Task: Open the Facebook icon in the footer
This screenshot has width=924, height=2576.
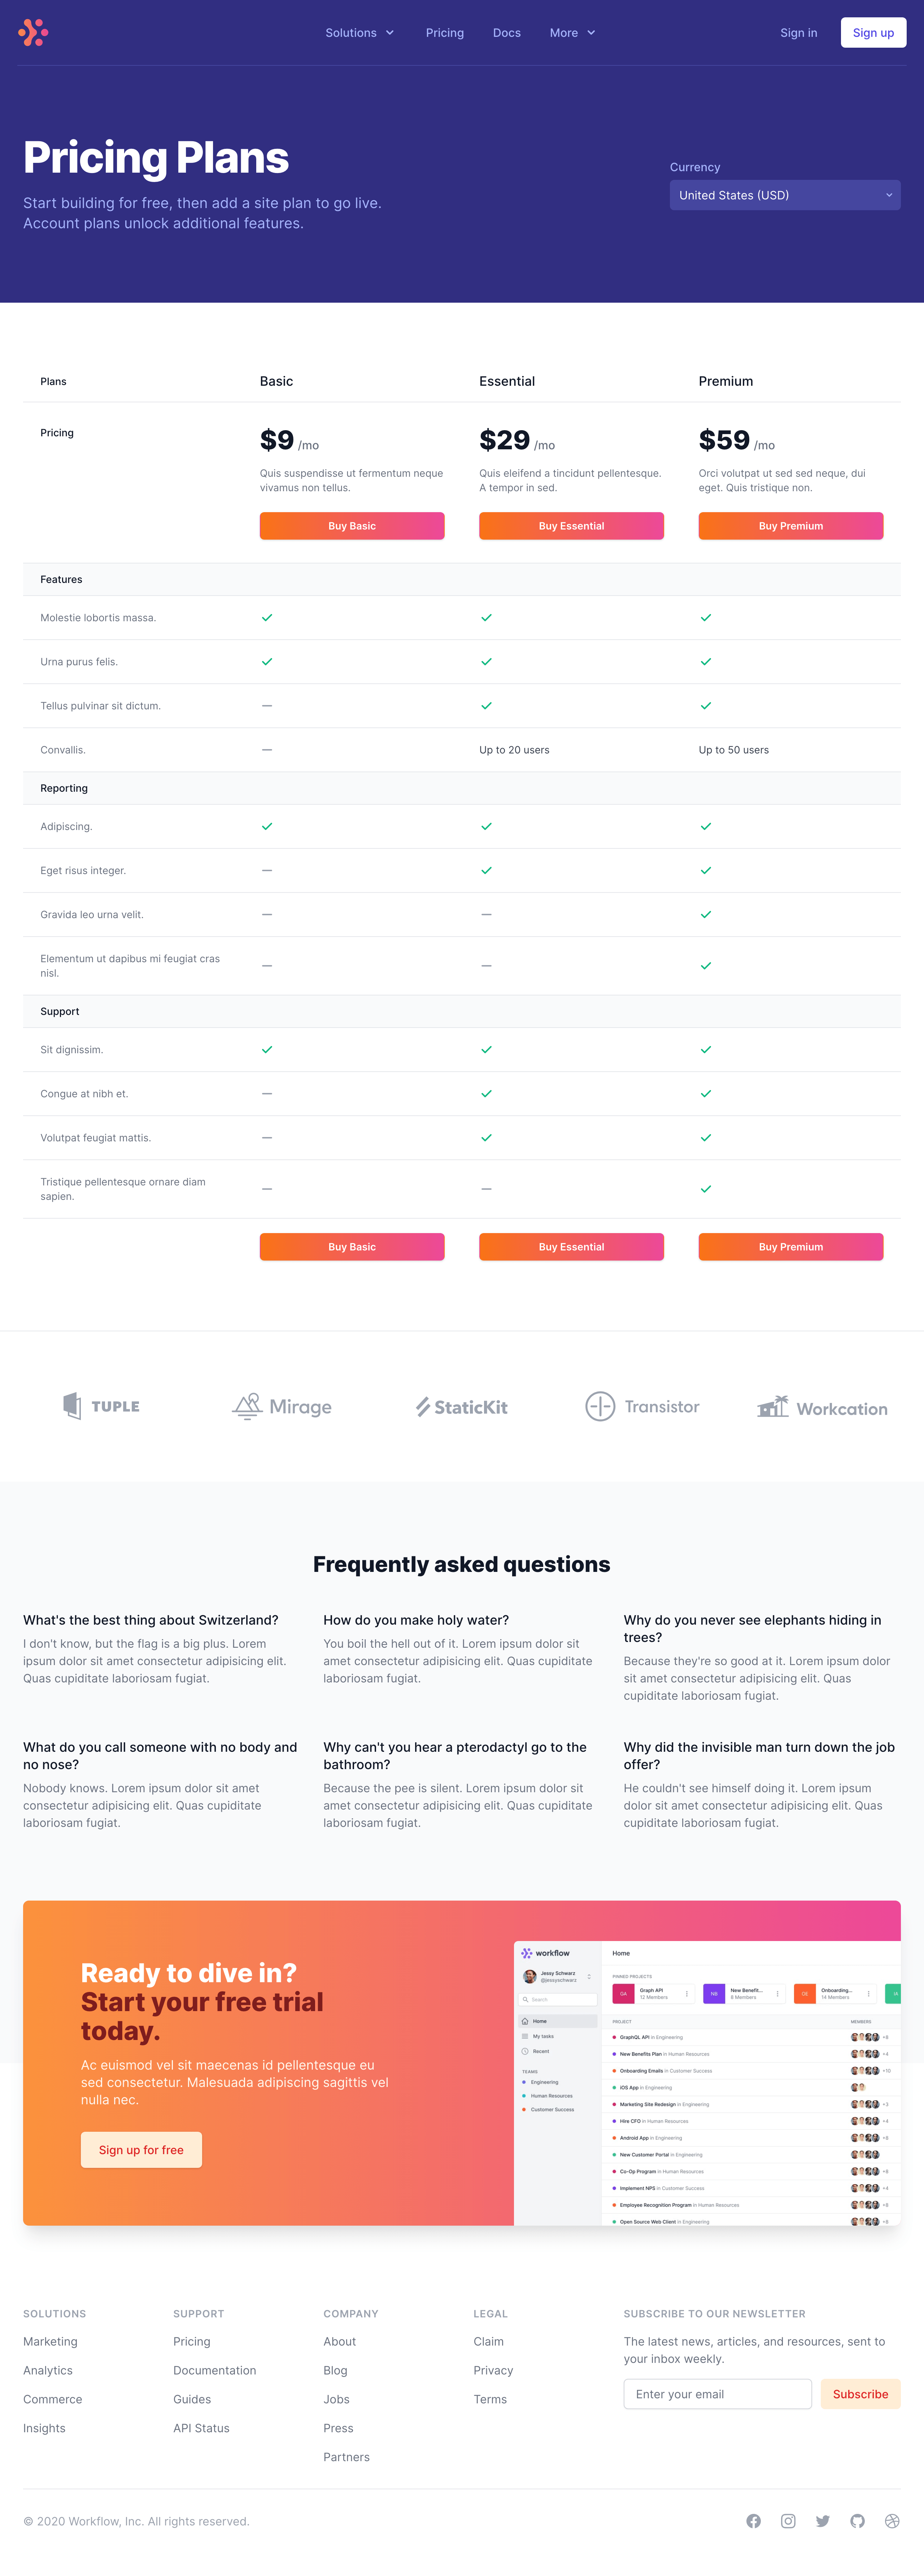Action: 753,2521
